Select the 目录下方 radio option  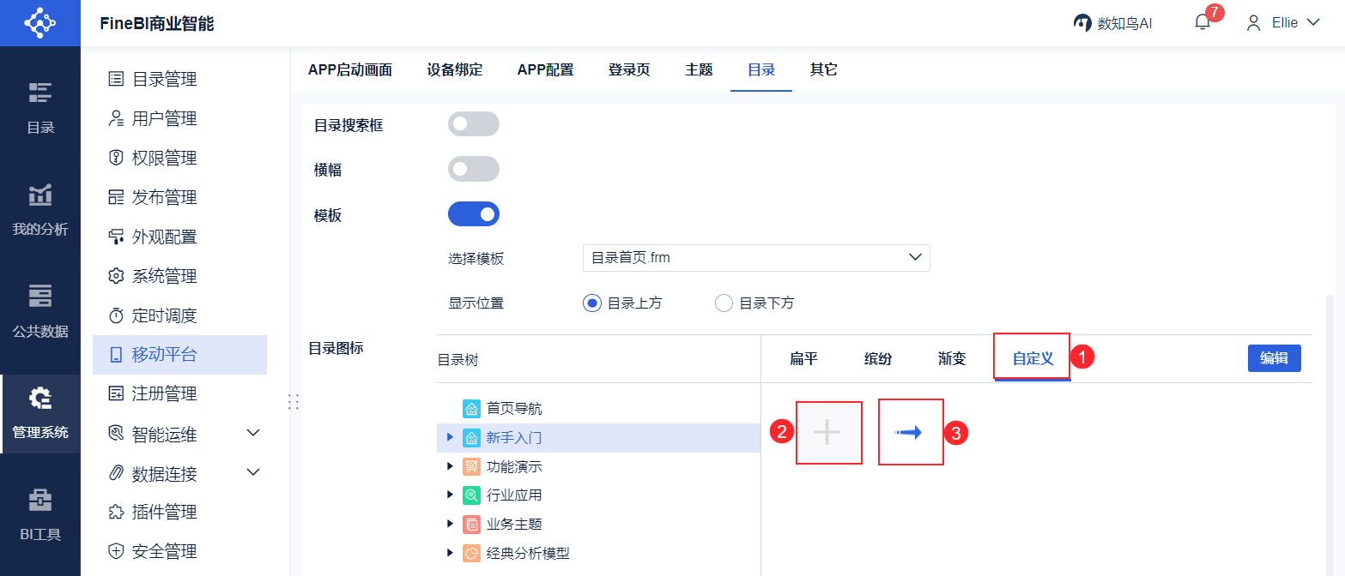coord(724,303)
